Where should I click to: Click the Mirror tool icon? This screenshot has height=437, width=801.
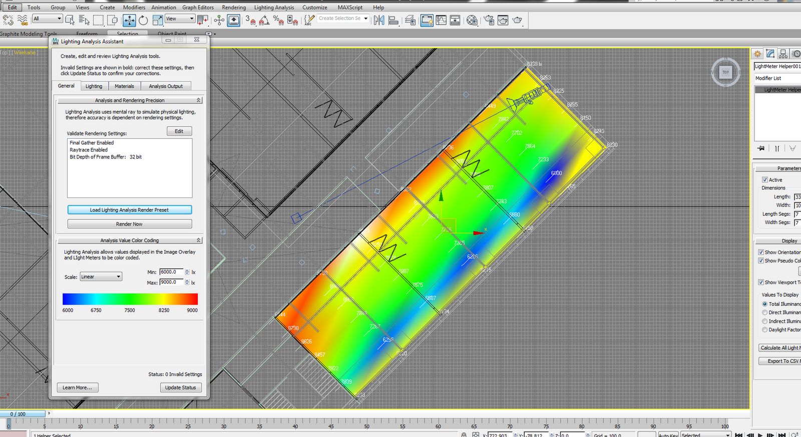coord(379,20)
